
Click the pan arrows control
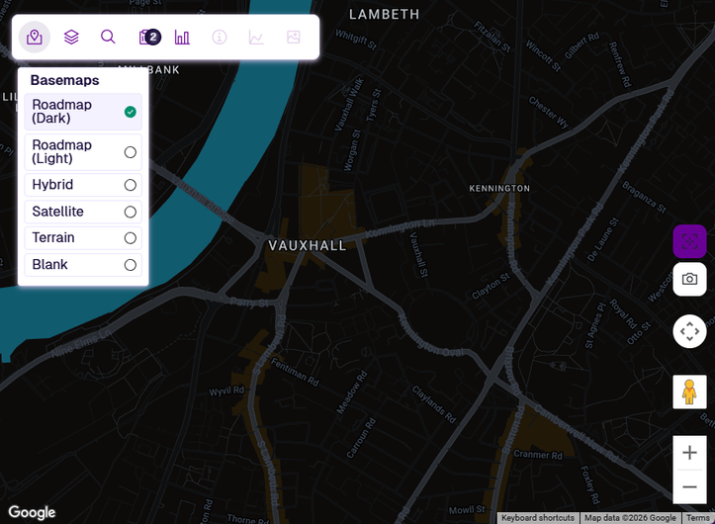coord(689,331)
